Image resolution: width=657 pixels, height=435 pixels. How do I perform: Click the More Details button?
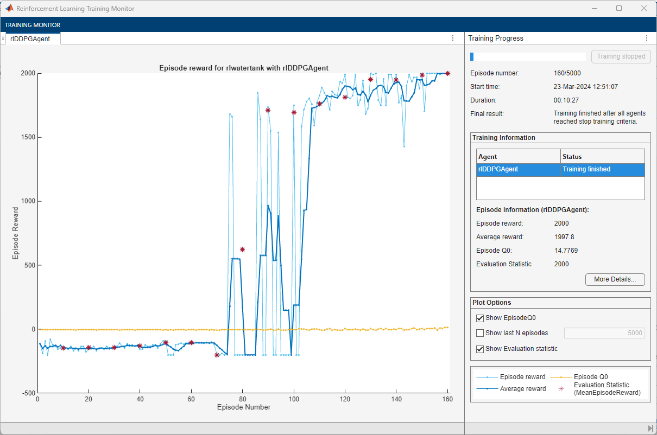[x=615, y=279]
